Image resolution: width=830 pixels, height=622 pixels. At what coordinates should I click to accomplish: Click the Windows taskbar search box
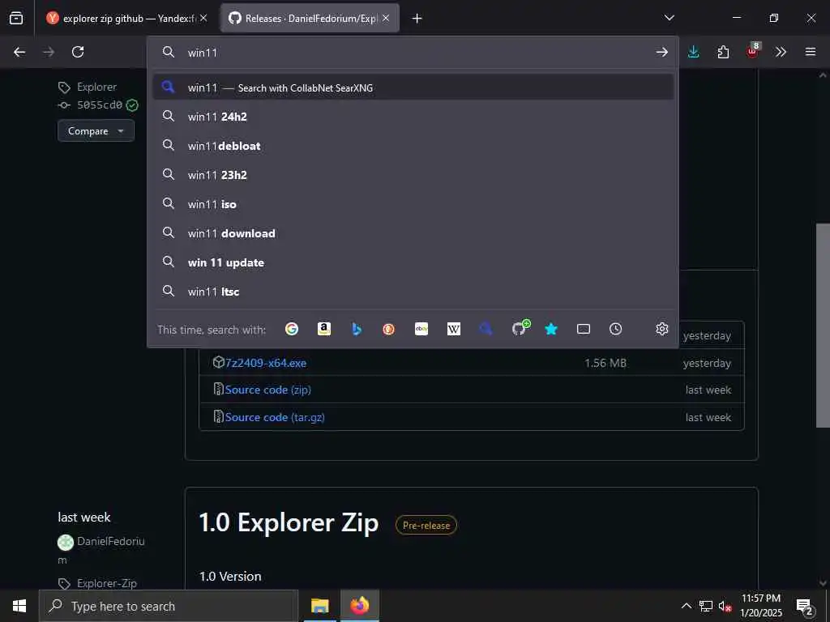click(x=169, y=606)
